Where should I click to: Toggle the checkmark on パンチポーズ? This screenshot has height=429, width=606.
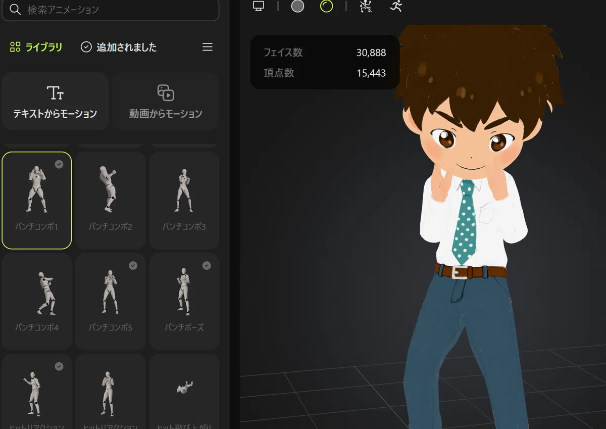point(207,265)
